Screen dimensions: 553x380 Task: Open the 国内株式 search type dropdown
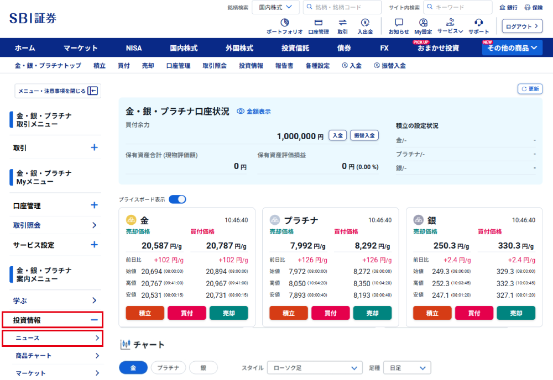(275, 7)
